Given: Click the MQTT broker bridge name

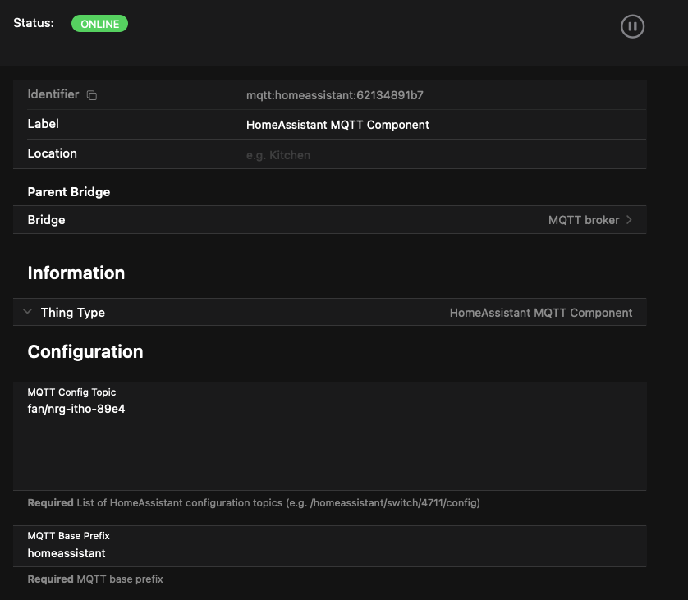Looking at the screenshot, I should tap(583, 220).
